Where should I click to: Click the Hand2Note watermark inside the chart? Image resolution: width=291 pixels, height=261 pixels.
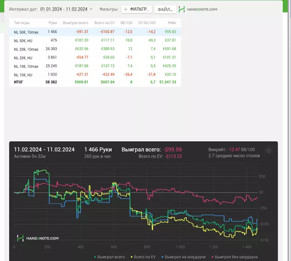click(38, 238)
